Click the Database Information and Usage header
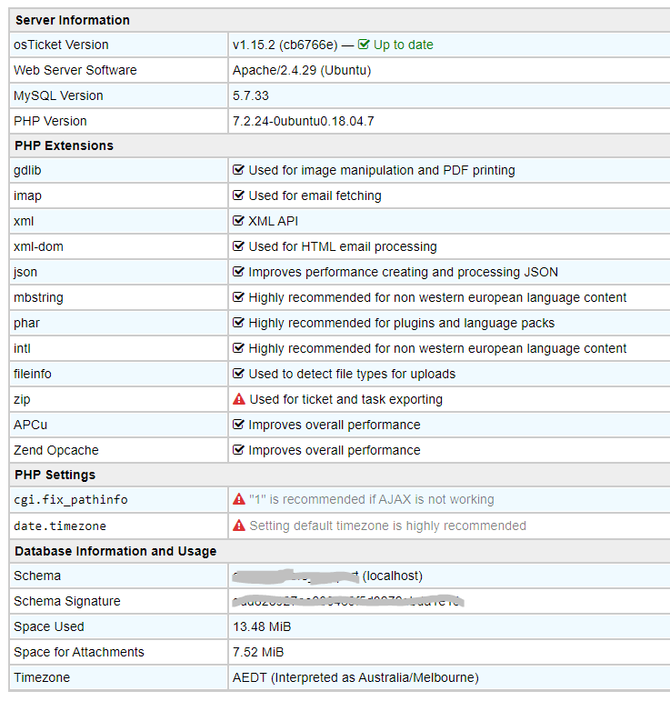Viewport: 670px width, 701px height. tap(115, 551)
